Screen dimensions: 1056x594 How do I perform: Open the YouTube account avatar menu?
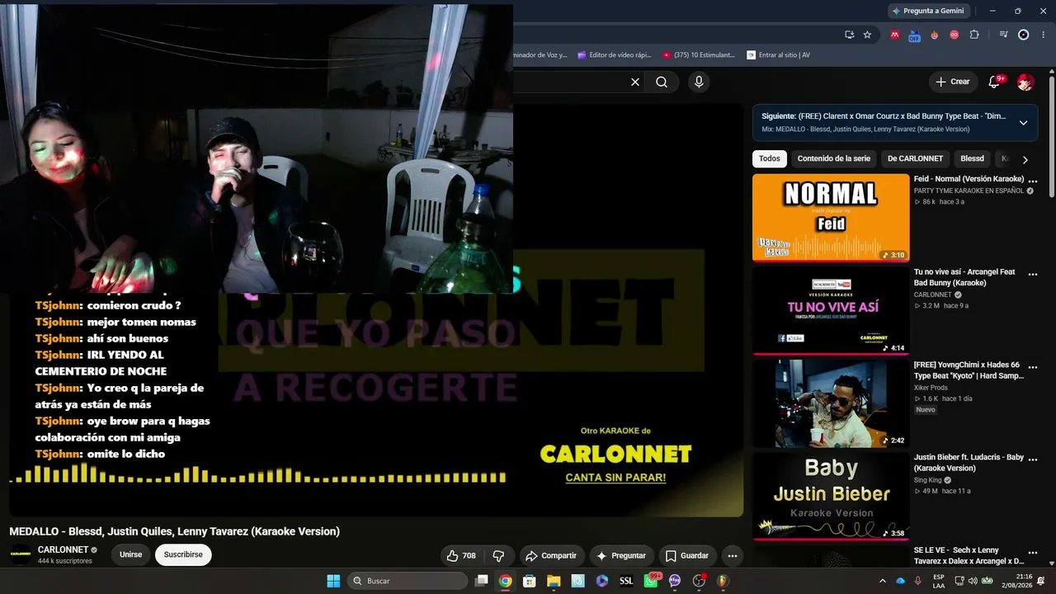click(1025, 82)
